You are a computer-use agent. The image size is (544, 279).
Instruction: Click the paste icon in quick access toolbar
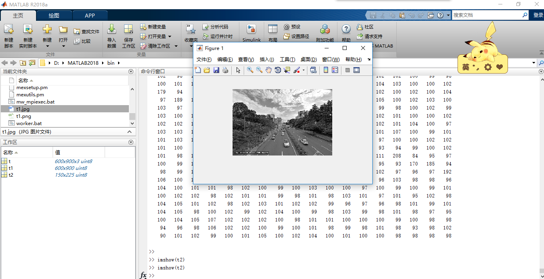(x=401, y=15)
